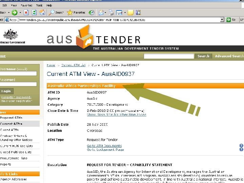Open the Go to ATM Documents link
The height and width of the screenshot is (183, 244).
(x=104, y=146)
